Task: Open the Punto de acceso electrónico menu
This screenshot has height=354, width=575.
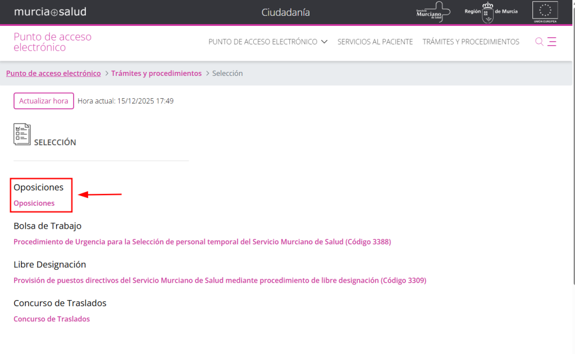Action: (x=263, y=42)
